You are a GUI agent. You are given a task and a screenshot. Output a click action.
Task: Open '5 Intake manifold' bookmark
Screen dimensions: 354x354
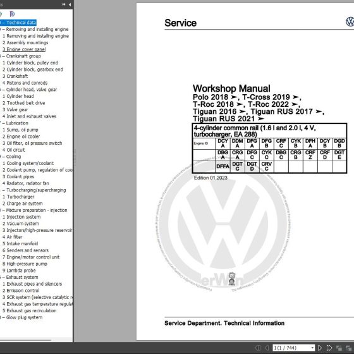coord(20,243)
